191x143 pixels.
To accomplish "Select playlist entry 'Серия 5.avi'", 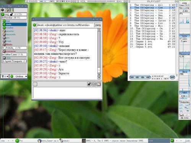I will (x=152, y=47).
